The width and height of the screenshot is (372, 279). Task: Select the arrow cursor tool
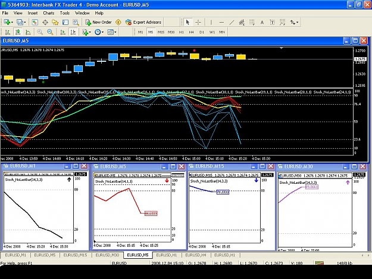coord(187,22)
